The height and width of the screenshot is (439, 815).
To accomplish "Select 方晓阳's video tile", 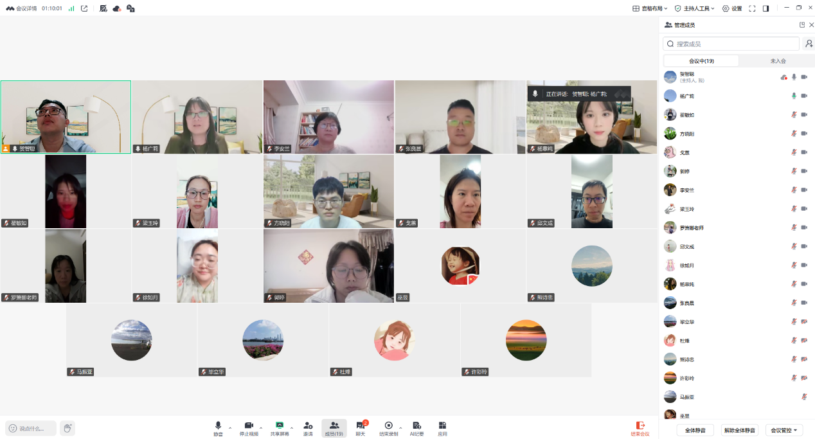I will click(328, 192).
